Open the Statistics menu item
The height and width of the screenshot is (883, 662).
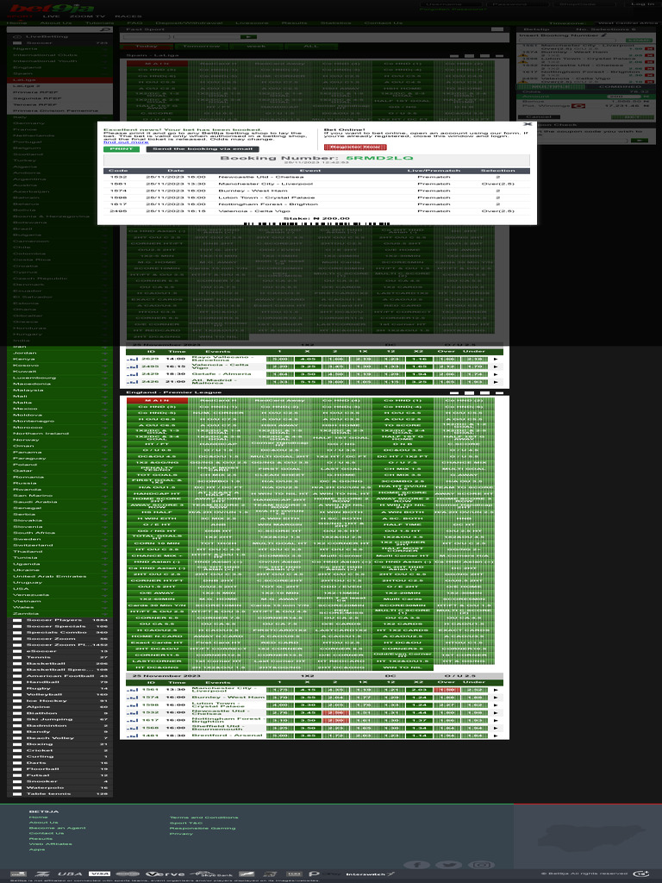[x=335, y=23]
